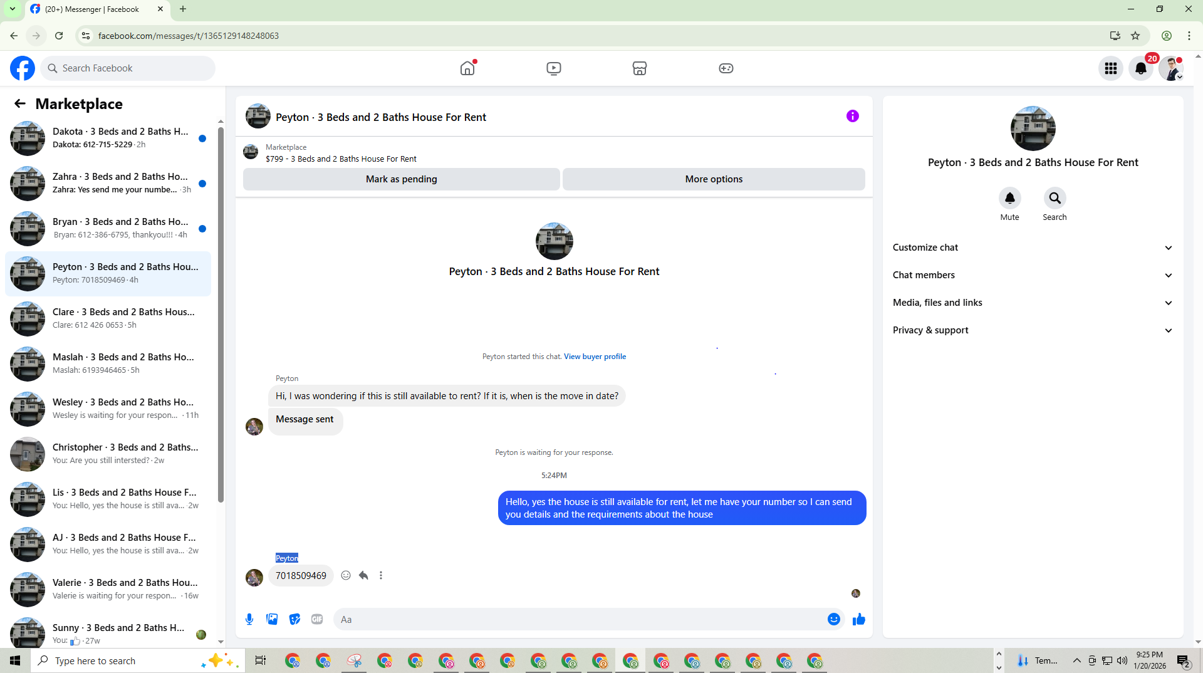The height and width of the screenshot is (673, 1203).
Task: Expand the Privacy & support section
Action: pyautogui.click(x=1033, y=330)
